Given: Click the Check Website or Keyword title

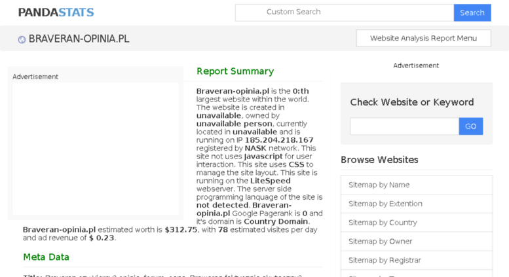Looking at the screenshot, I should [x=412, y=102].
